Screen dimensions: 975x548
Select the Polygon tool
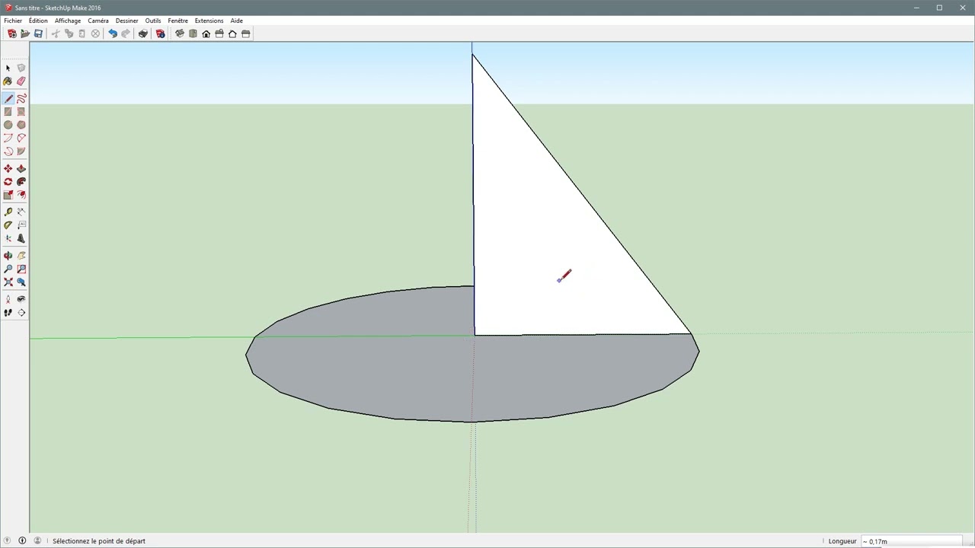tap(21, 125)
